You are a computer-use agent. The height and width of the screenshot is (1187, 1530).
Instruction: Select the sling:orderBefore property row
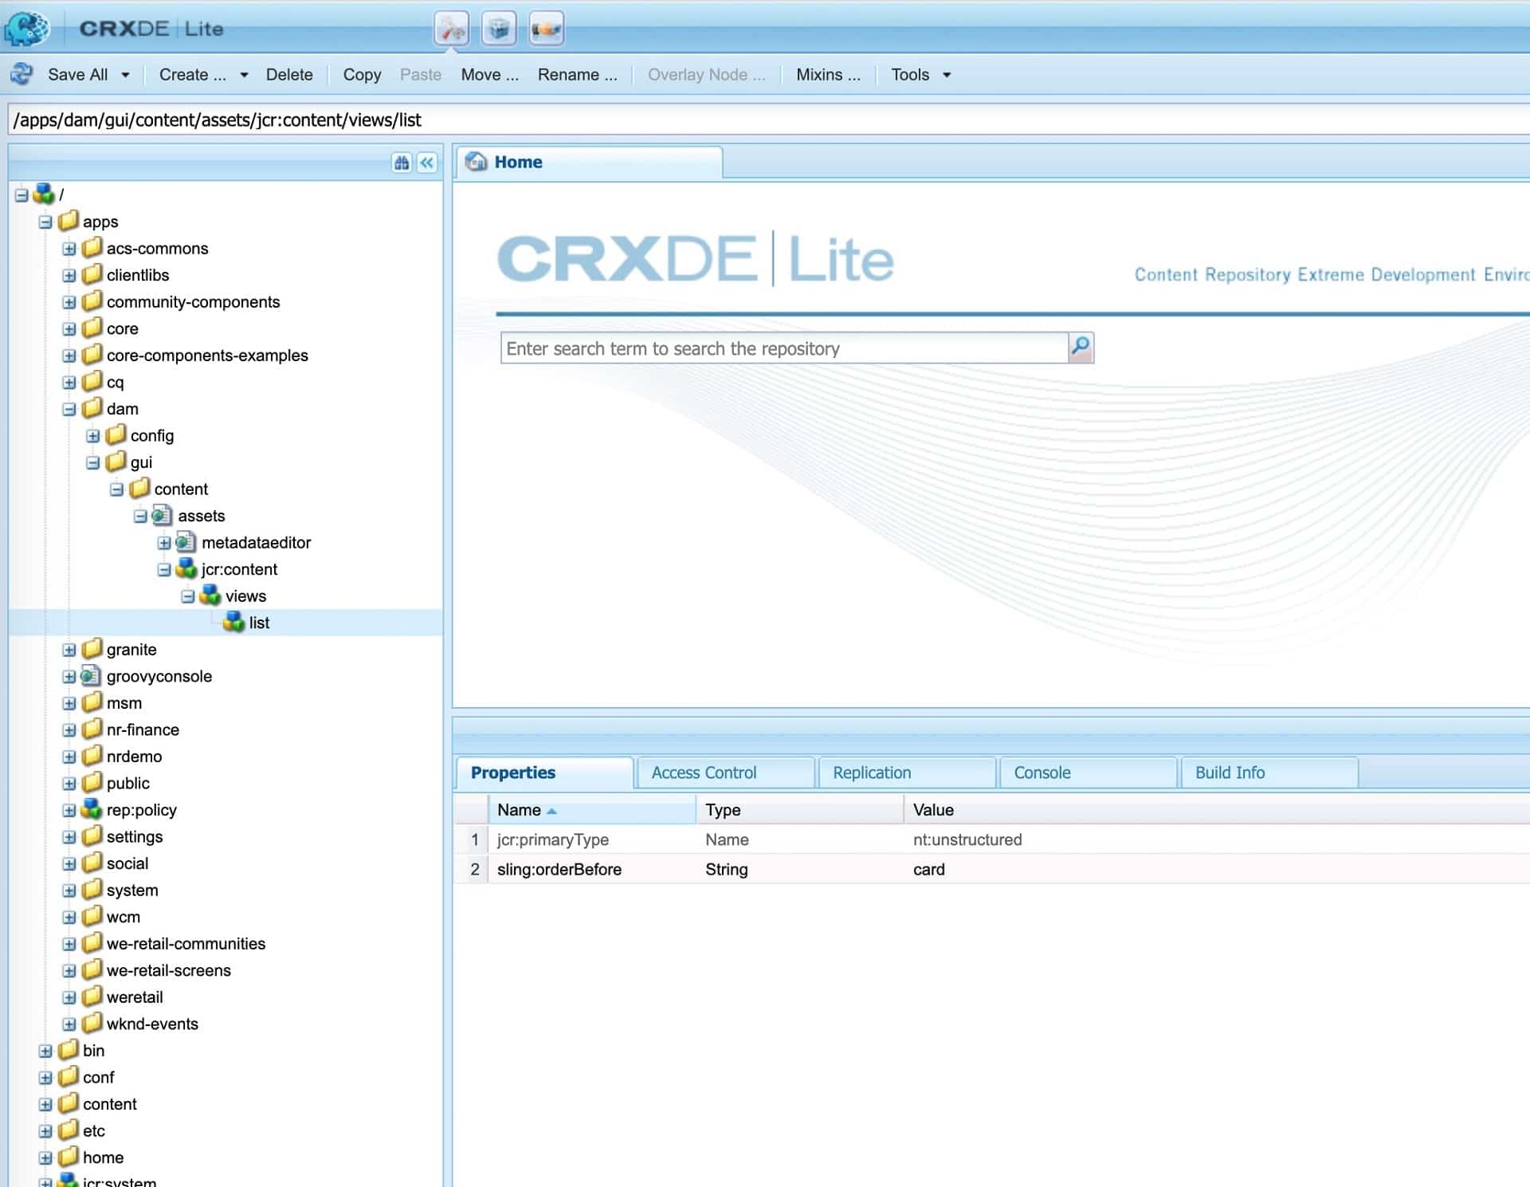(x=559, y=869)
